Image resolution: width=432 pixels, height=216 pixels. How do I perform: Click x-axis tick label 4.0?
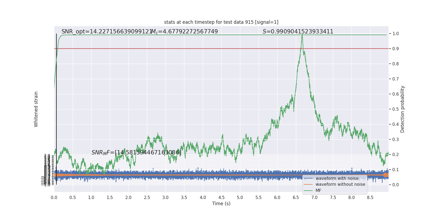tap(203, 198)
